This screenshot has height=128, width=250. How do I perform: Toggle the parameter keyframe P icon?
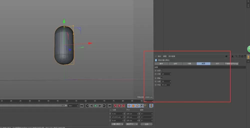click(x=141, y=106)
